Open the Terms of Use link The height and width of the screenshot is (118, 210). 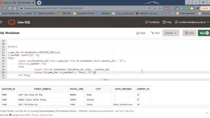point(46,115)
